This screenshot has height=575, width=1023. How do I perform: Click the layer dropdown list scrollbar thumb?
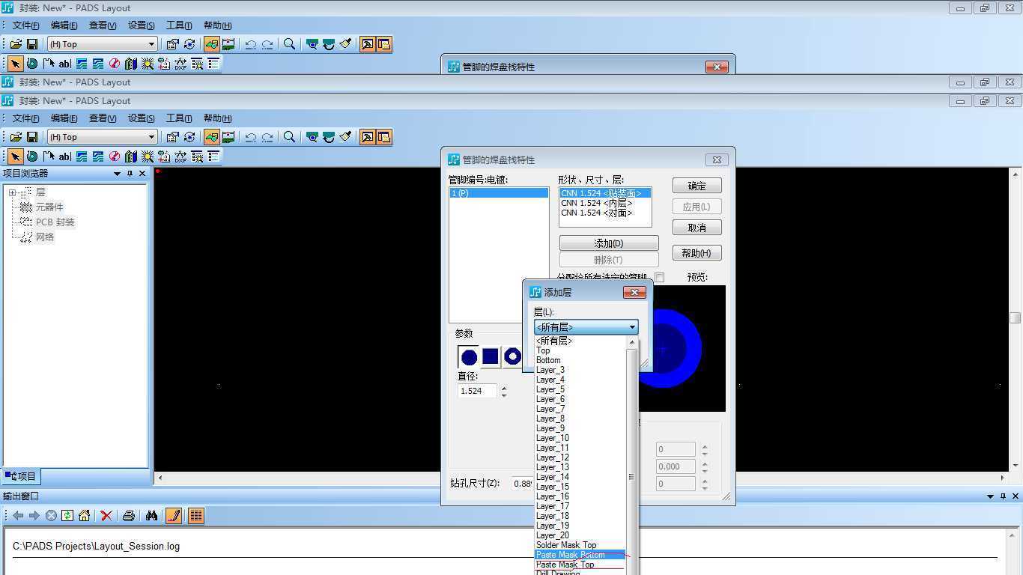tap(632, 476)
